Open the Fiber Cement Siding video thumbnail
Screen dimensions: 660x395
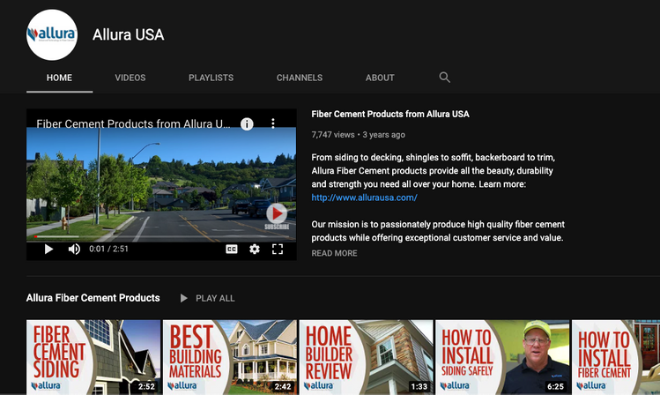click(93, 357)
